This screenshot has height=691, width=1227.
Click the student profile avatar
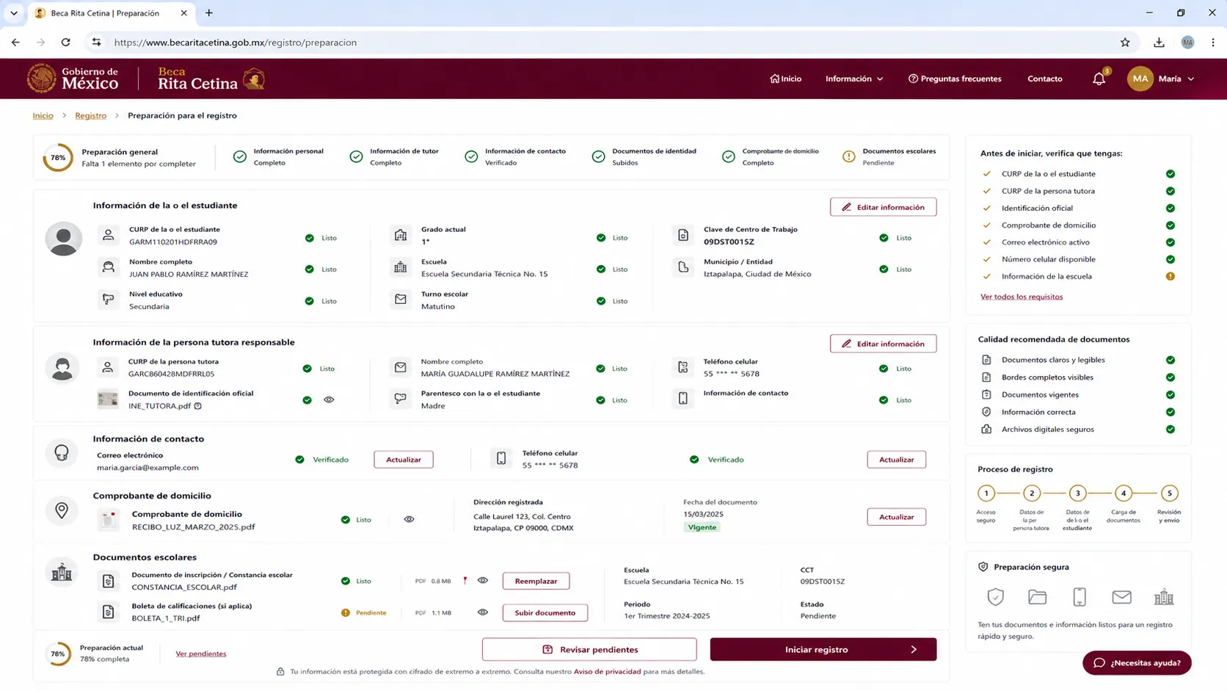point(63,239)
